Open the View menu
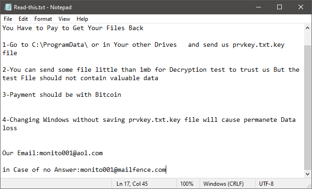 65,19
